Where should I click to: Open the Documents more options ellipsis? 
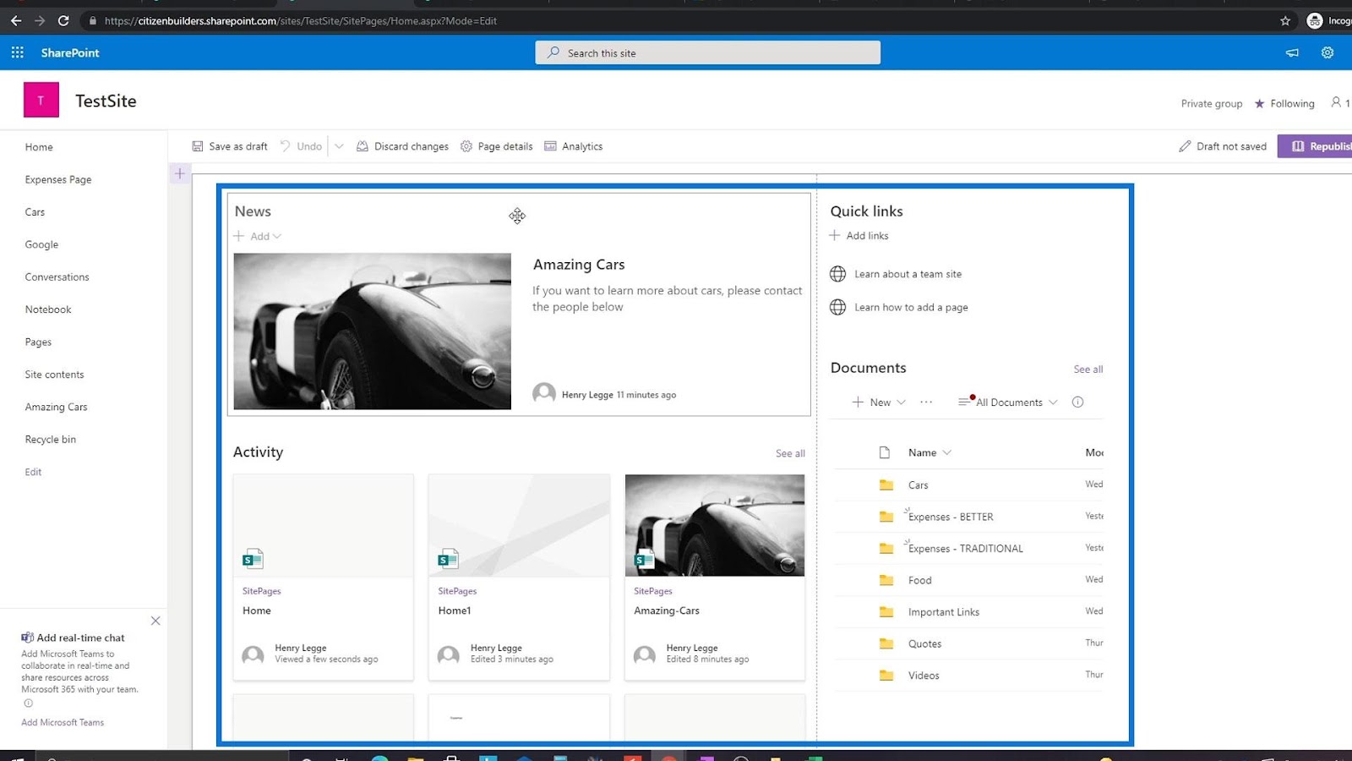pos(926,402)
